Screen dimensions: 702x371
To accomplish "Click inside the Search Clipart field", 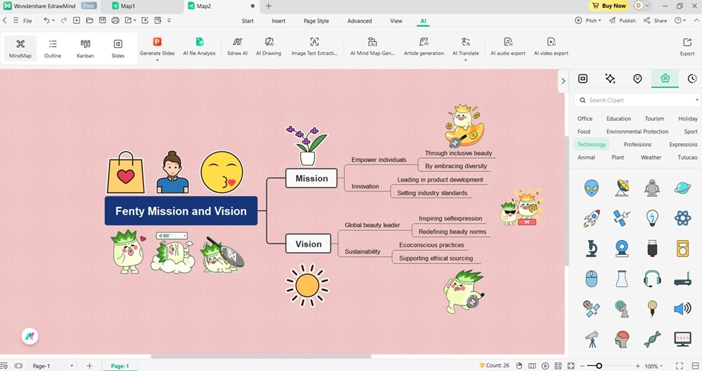I will (636, 100).
